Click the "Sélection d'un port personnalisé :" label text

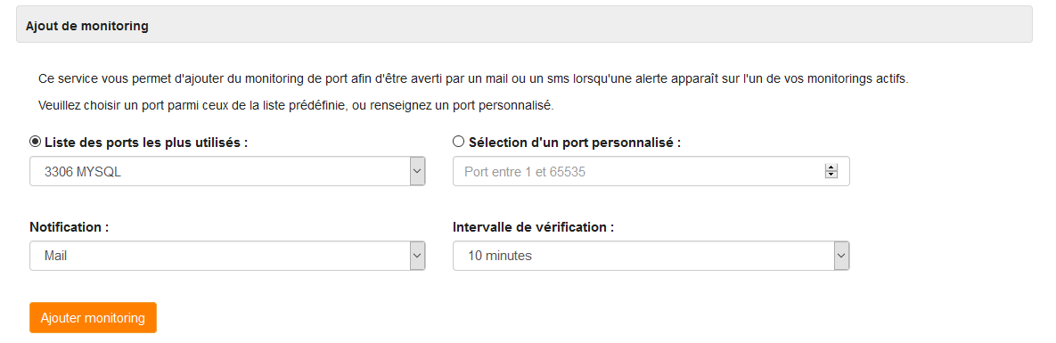pyautogui.click(x=575, y=143)
